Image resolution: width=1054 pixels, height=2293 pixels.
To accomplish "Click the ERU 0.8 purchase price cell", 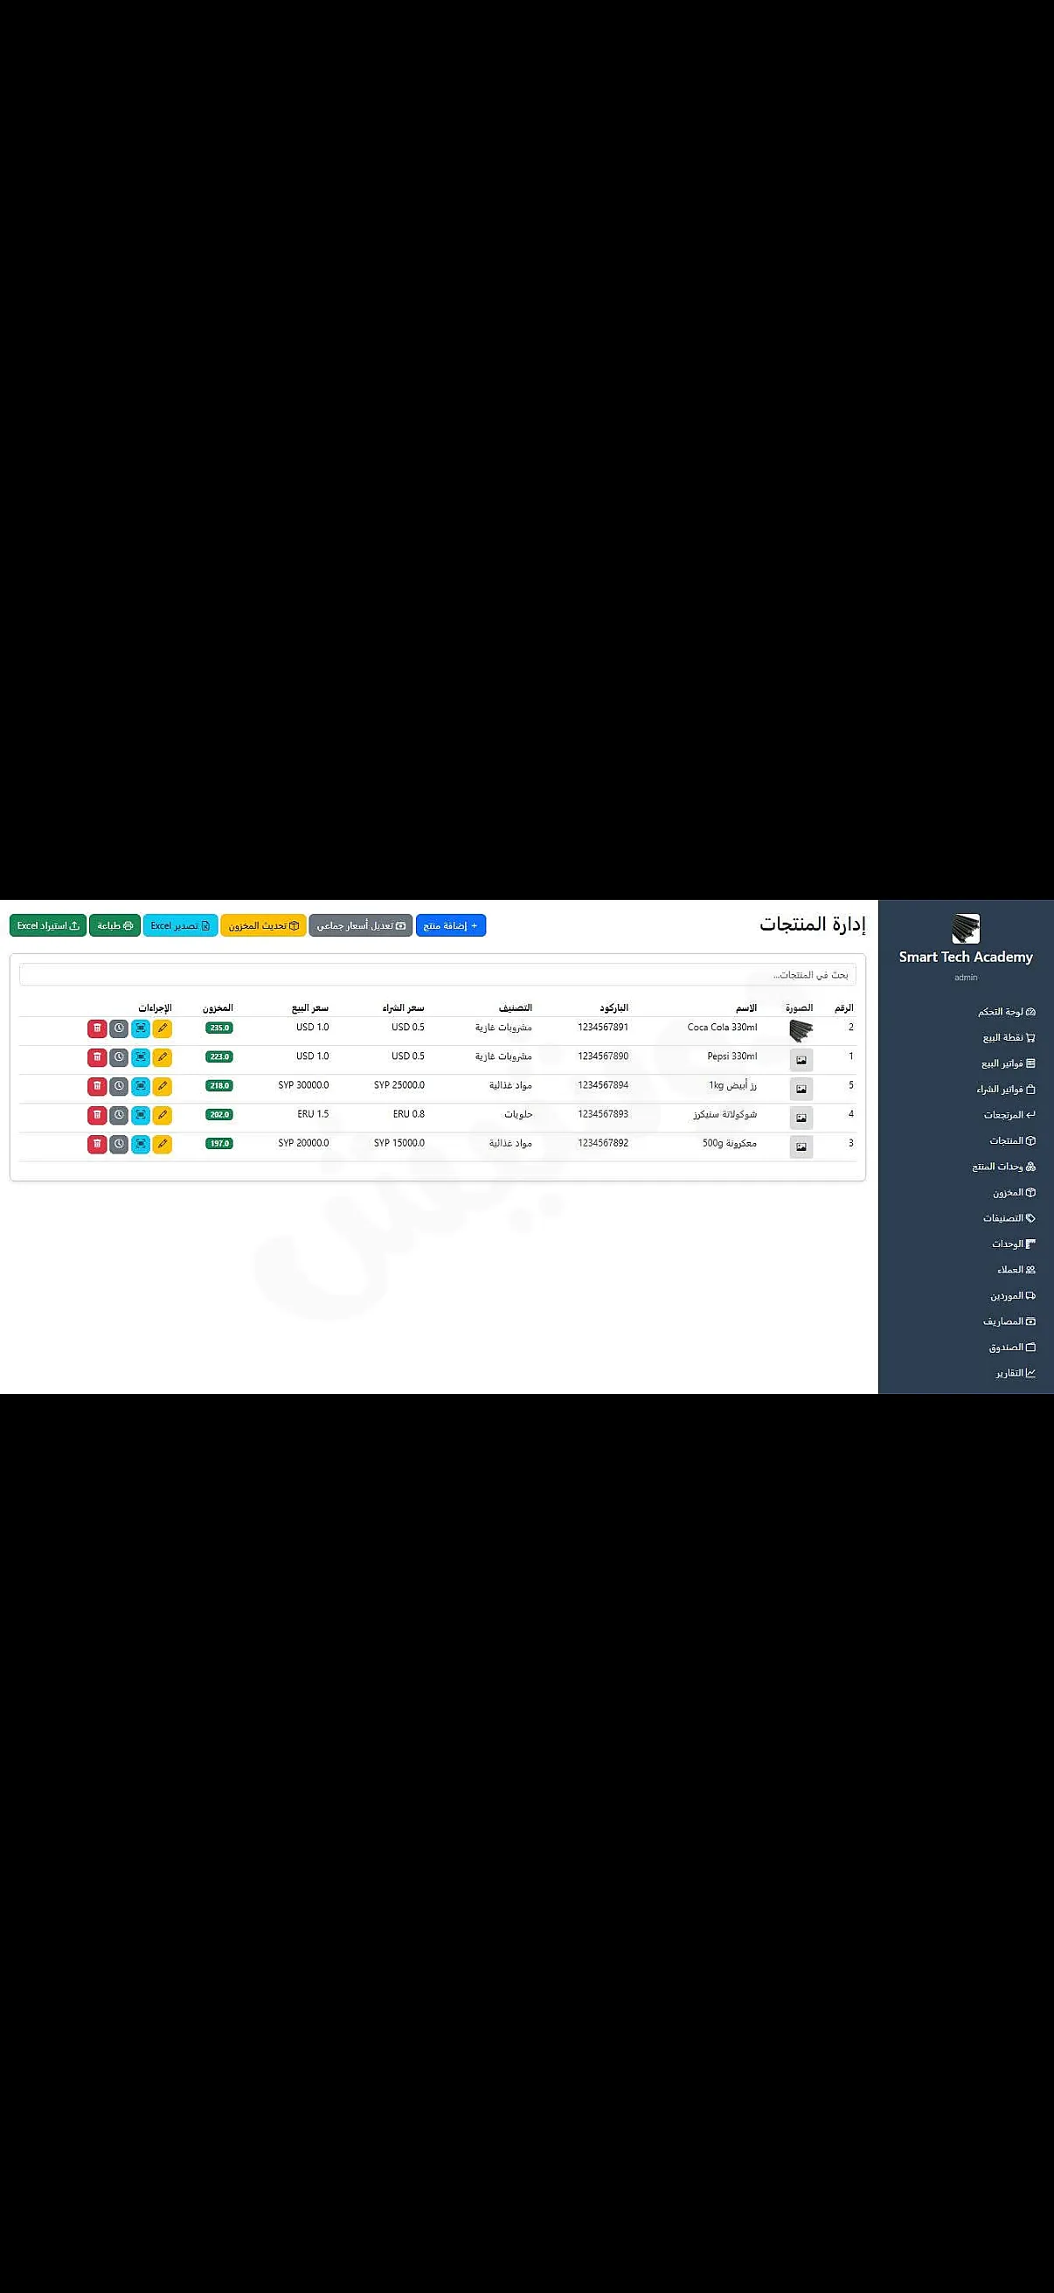I will pyautogui.click(x=409, y=1113).
